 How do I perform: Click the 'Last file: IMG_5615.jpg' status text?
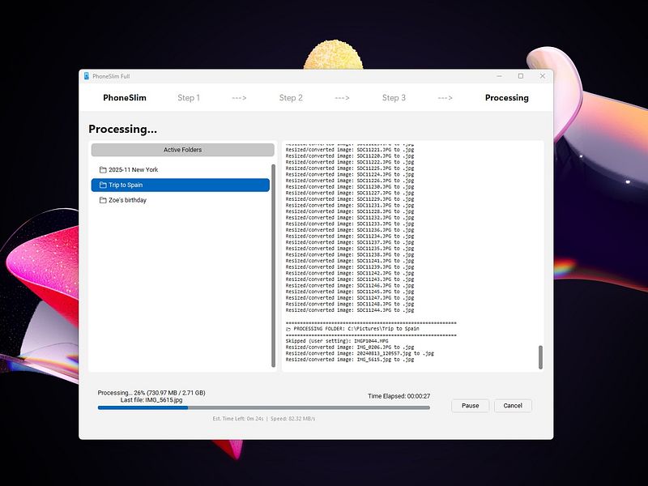coord(151,400)
